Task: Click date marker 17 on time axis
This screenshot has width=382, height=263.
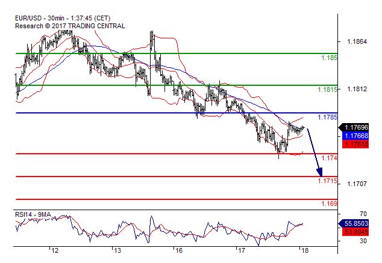Action: tap(241, 250)
